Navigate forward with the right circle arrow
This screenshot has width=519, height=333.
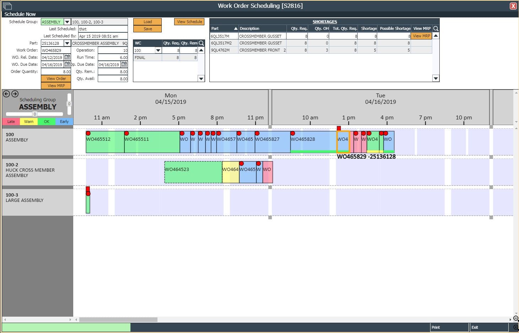click(x=15, y=94)
